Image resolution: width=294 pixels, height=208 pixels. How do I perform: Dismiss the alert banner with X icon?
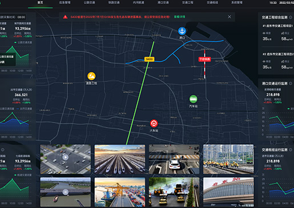point(229,17)
